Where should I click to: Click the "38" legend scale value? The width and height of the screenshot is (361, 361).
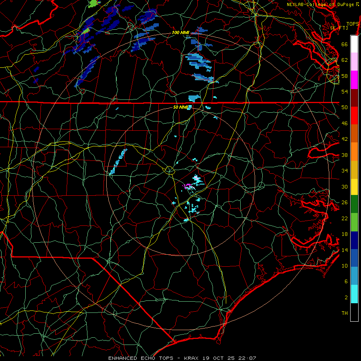[x=345, y=155]
